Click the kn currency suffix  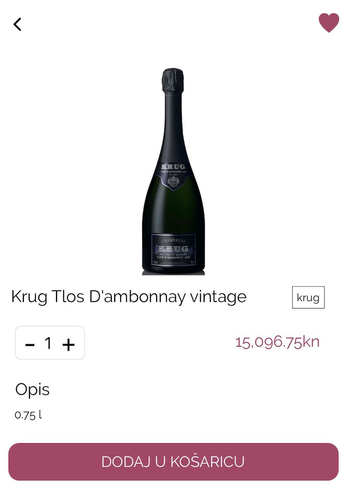[x=311, y=342]
